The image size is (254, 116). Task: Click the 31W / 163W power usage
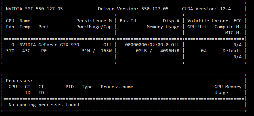tap(97, 51)
